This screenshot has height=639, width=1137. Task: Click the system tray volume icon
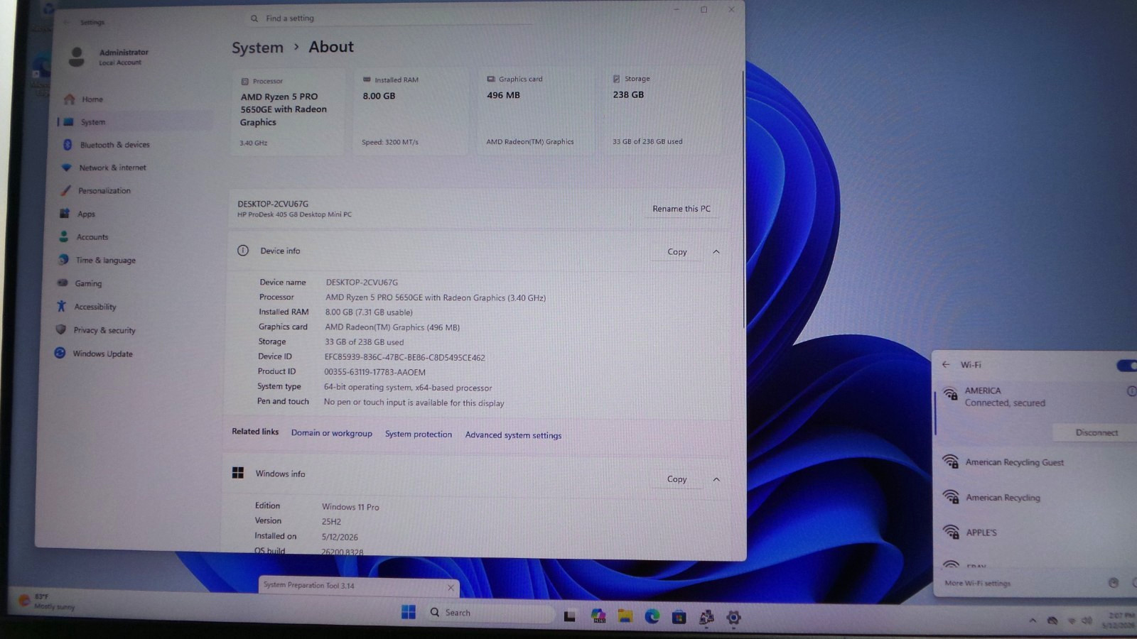click(1087, 621)
